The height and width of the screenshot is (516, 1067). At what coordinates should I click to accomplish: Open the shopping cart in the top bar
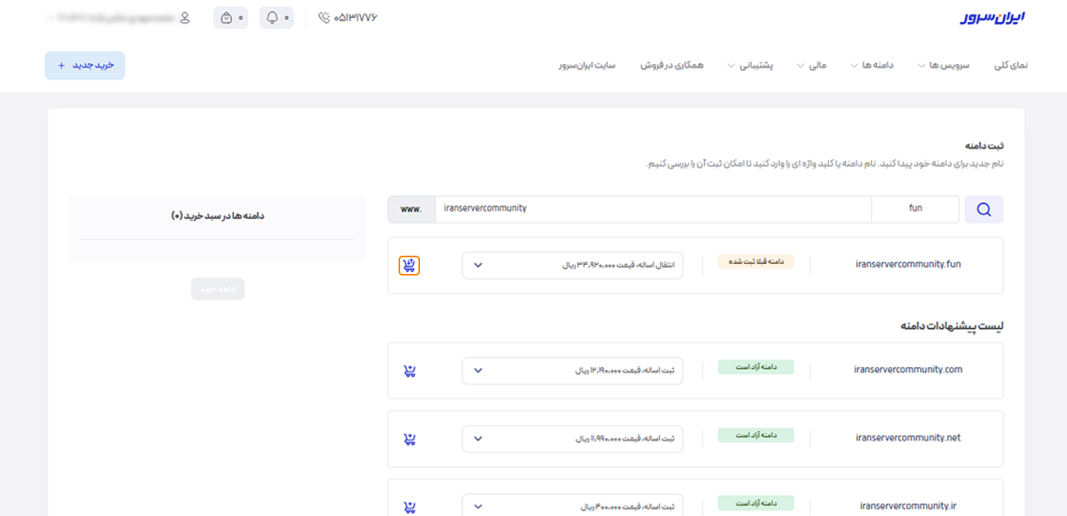(230, 18)
